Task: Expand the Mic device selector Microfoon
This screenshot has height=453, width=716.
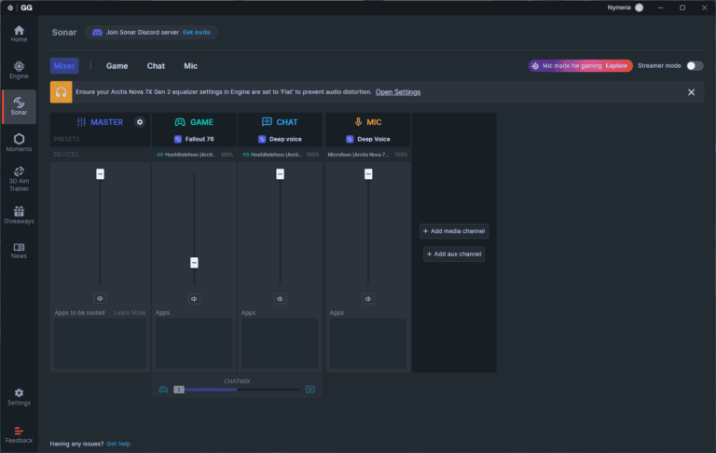Action: coord(367,154)
